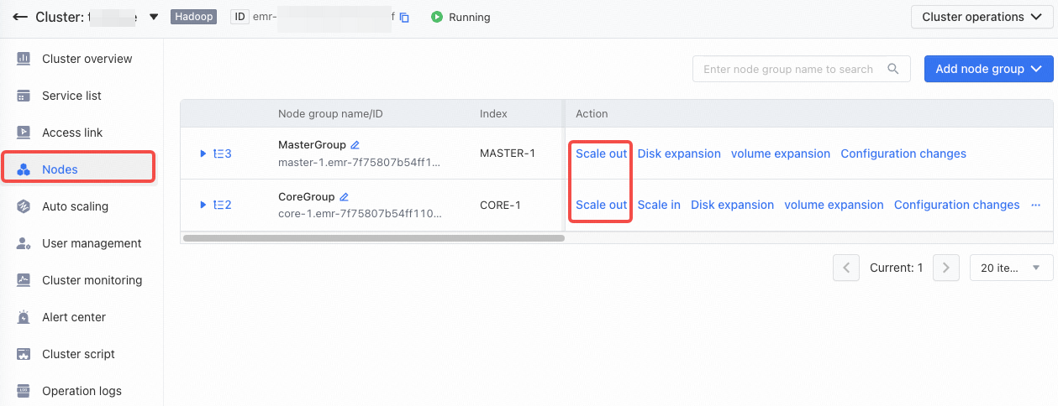
Task: Go back using the left arrow icon
Action: click(20, 17)
